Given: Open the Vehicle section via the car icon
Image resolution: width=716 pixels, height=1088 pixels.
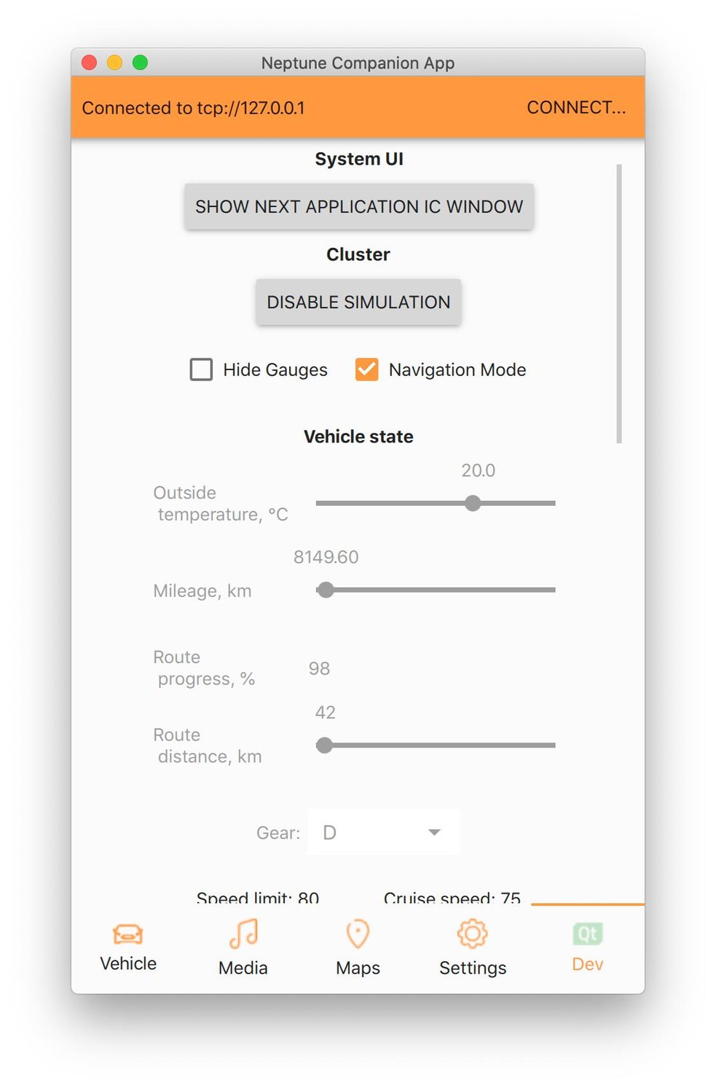Looking at the screenshot, I should pyautogui.click(x=127, y=944).
